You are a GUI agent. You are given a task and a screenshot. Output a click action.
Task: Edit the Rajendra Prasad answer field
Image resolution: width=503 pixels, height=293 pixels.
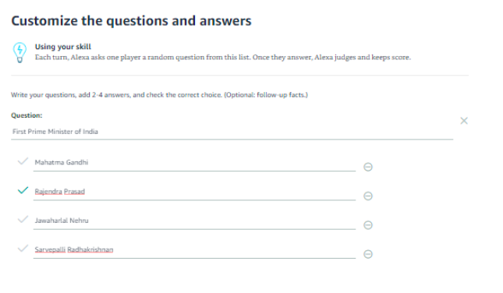coord(194,192)
